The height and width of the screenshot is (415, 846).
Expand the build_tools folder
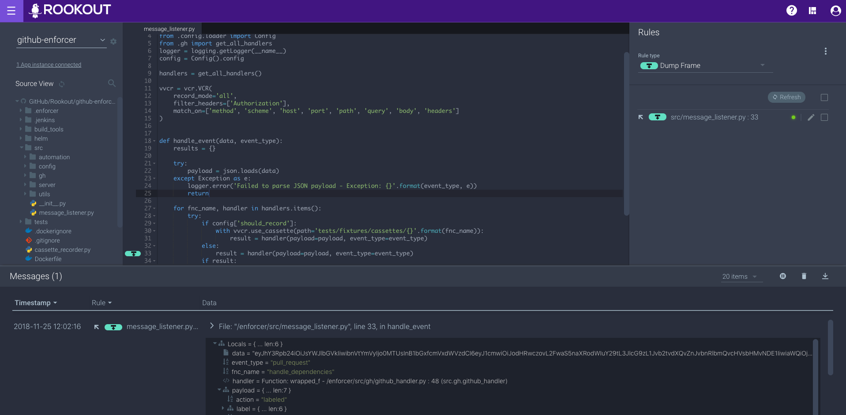[x=21, y=129]
